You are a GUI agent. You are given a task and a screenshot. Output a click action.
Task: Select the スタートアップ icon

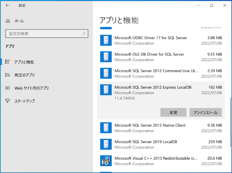(8, 101)
